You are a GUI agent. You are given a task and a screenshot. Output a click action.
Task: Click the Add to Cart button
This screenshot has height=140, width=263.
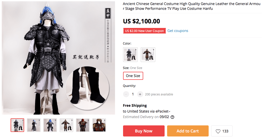188,131
